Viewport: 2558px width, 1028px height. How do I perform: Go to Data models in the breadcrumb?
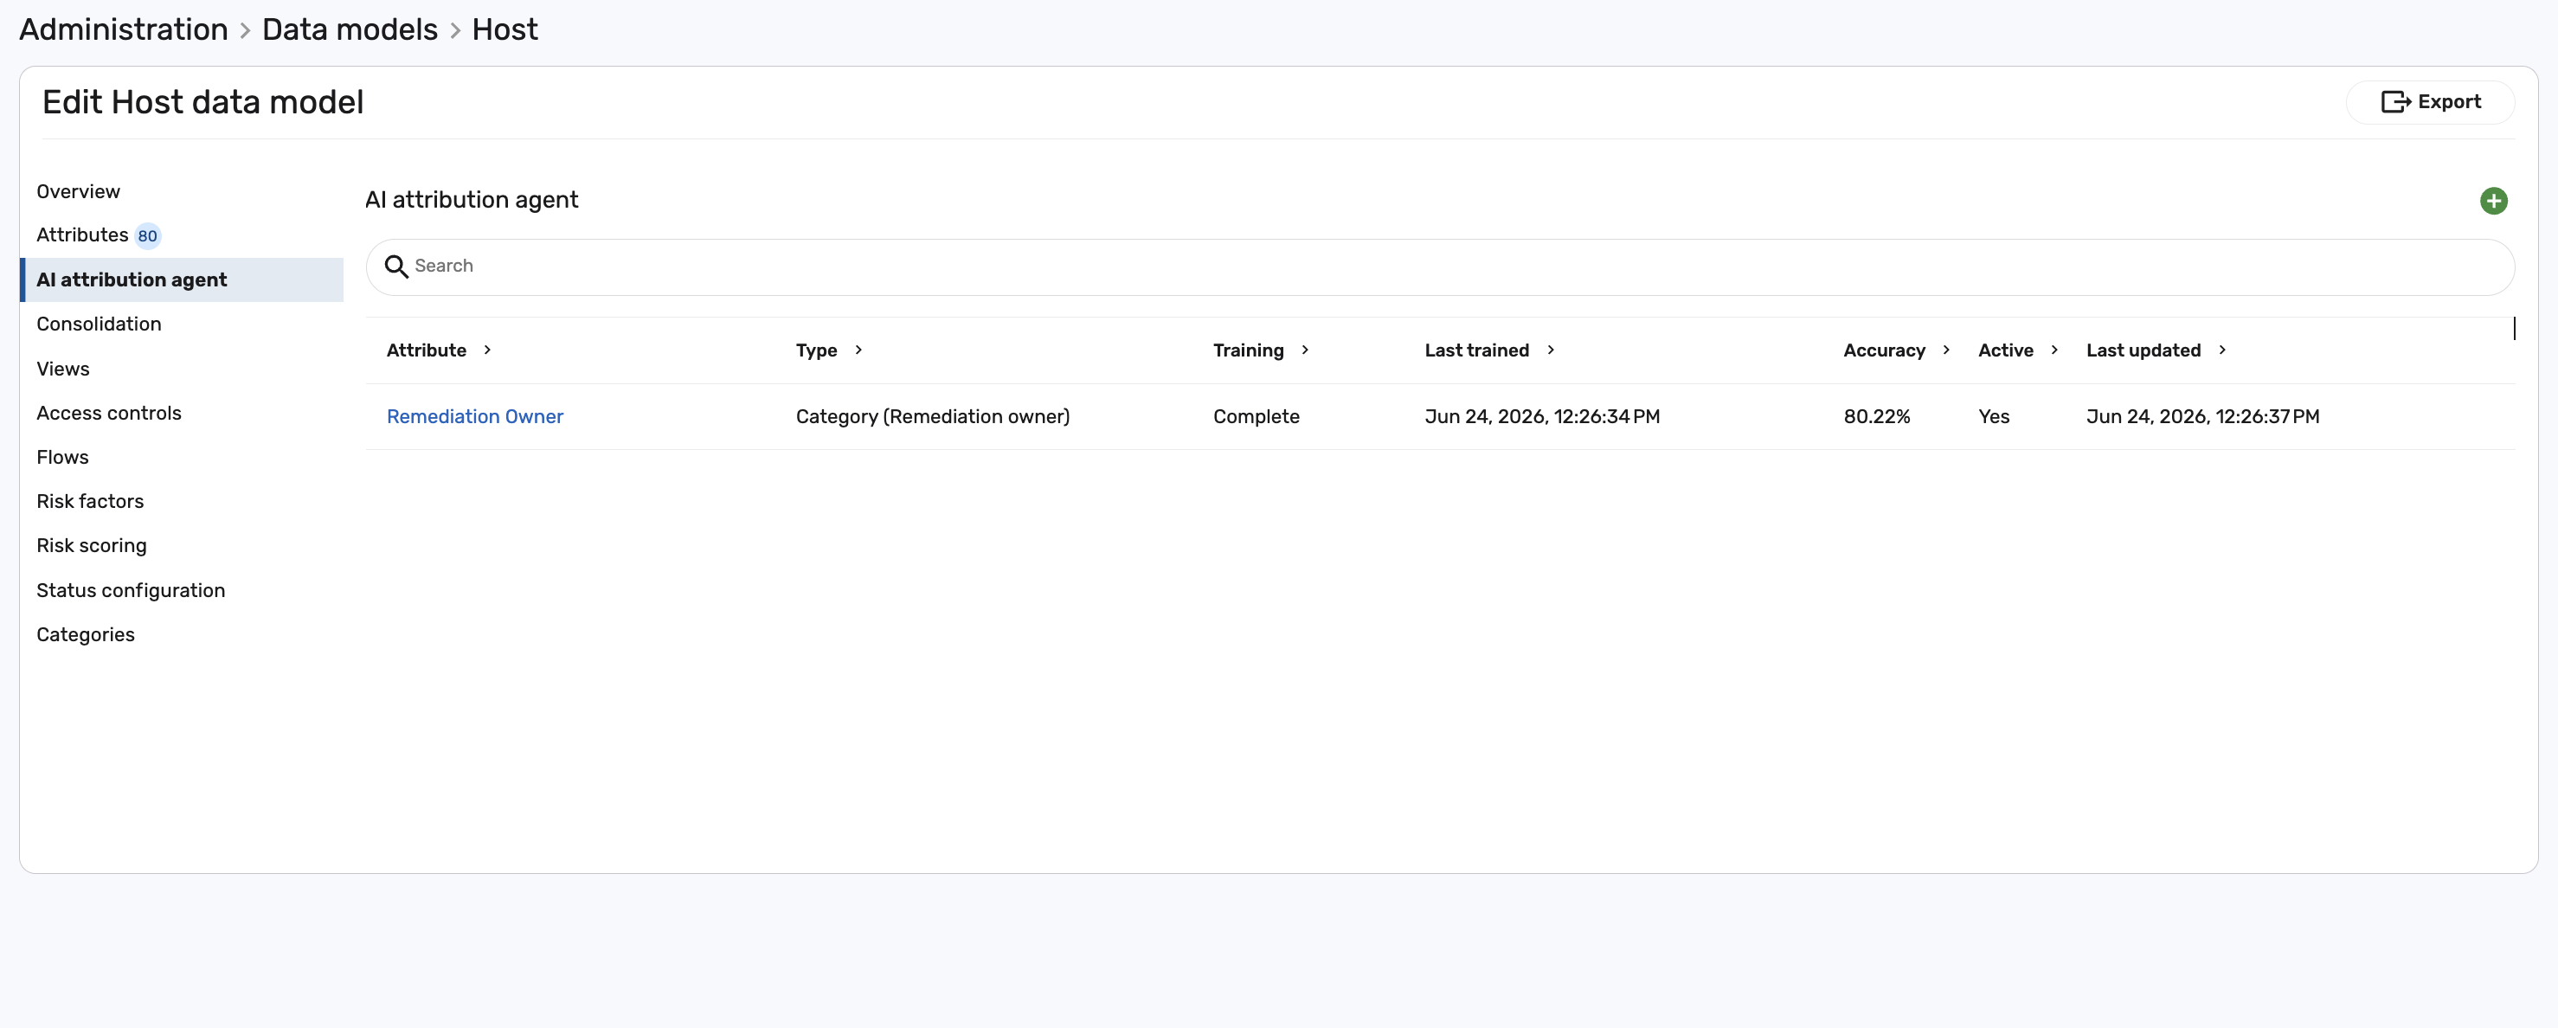(350, 29)
